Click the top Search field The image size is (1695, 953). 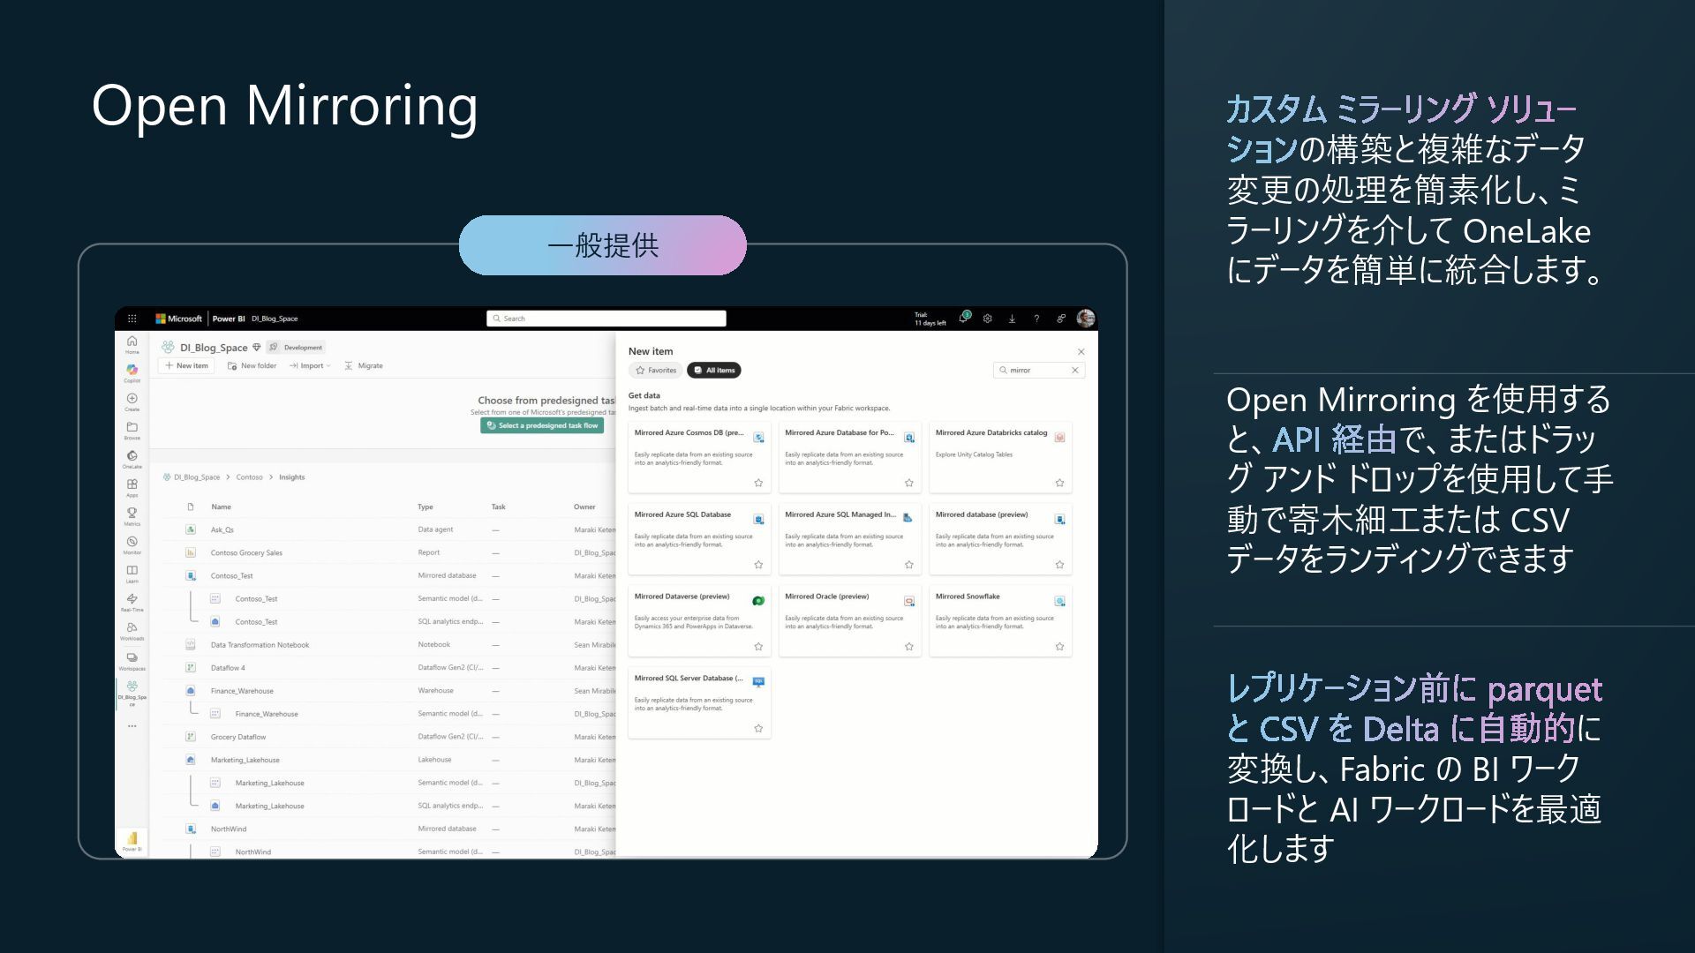tap(606, 319)
